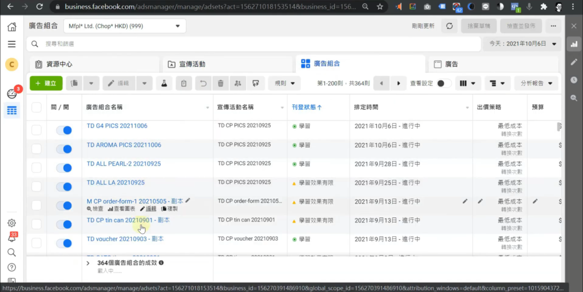Open the help question mark icon
This screenshot has width=583, height=292.
(x=11, y=267)
